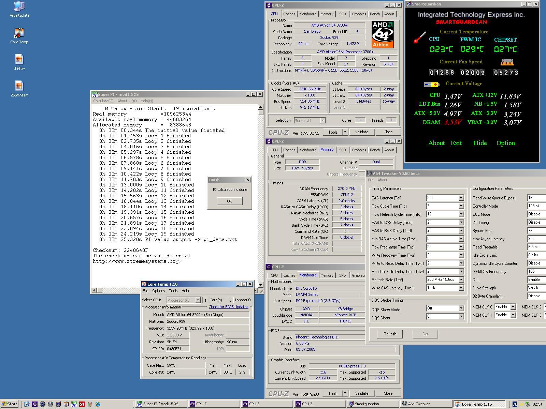
Task: Click the A64 Tweaker title bar icon
Action: coord(370,173)
